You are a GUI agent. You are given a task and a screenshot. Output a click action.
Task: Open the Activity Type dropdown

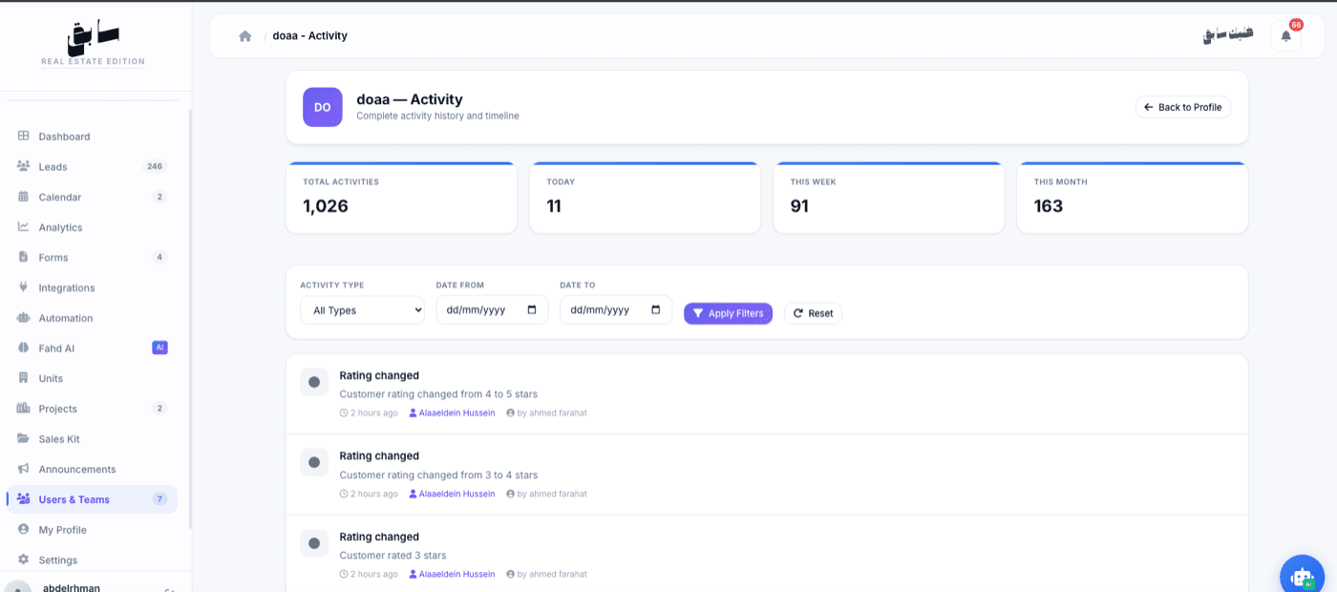pos(362,310)
